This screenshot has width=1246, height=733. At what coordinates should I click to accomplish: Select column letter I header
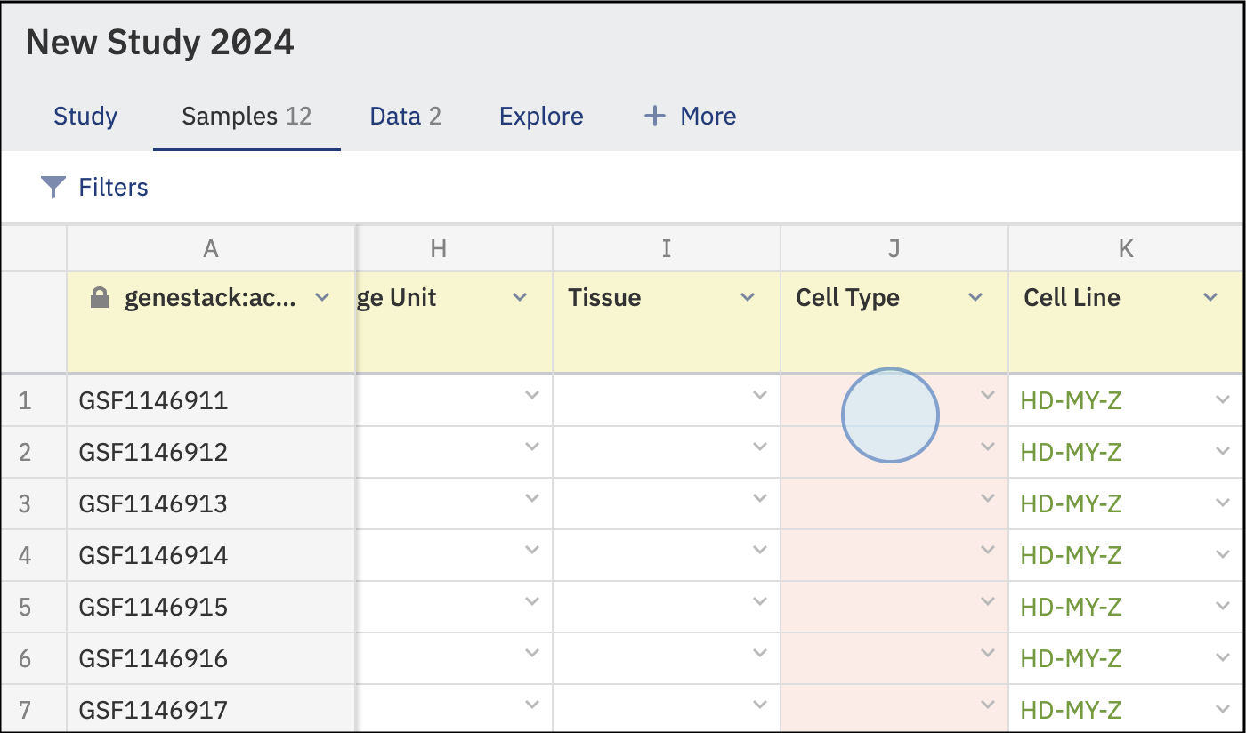pos(667,249)
